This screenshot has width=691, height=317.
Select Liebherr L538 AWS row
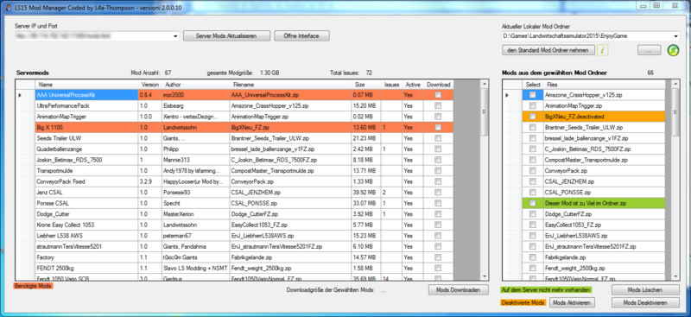pyautogui.click(x=245, y=236)
